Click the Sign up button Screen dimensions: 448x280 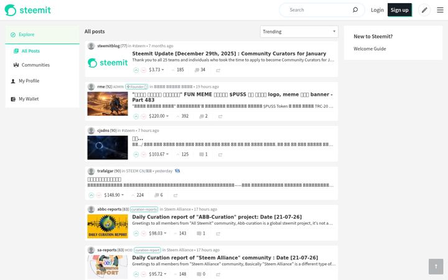(399, 10)
